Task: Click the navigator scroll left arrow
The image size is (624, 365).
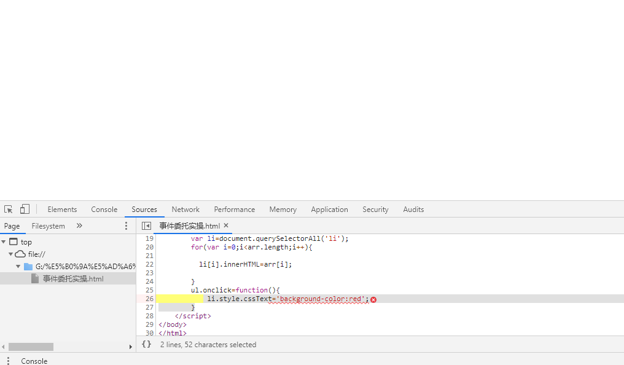Action: [3, 347]
